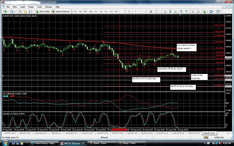The height and width of the screenshot is (146, 234).
Task: Open the View menu
Action: coord(15,7)
